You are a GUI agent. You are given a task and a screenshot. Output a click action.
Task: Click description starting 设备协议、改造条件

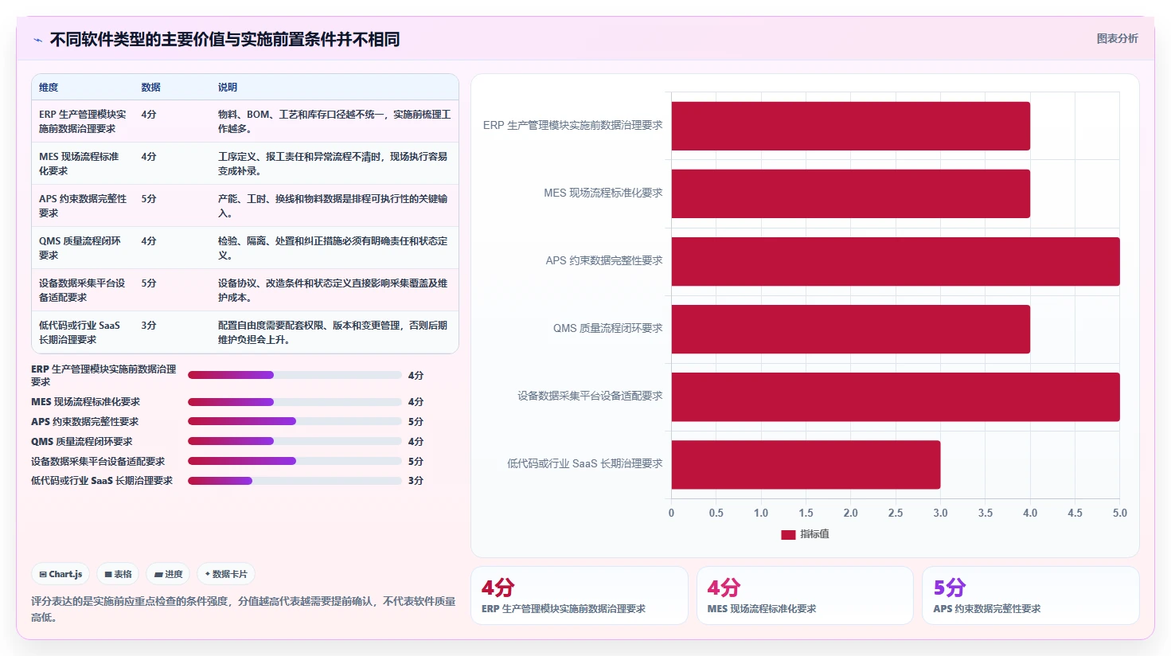click(333, 290)
